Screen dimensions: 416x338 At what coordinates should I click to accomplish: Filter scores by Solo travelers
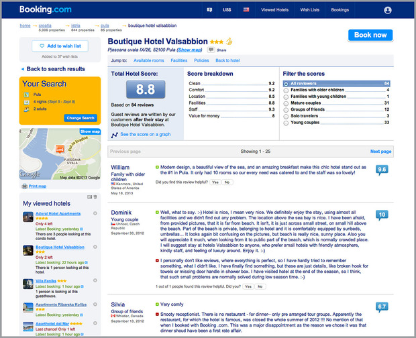click(336, 116)
